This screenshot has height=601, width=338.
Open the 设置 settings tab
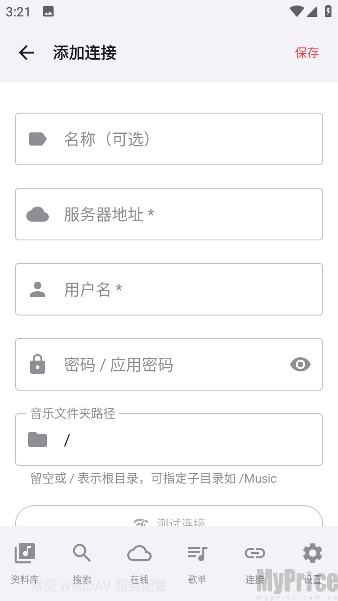point(312,562)
